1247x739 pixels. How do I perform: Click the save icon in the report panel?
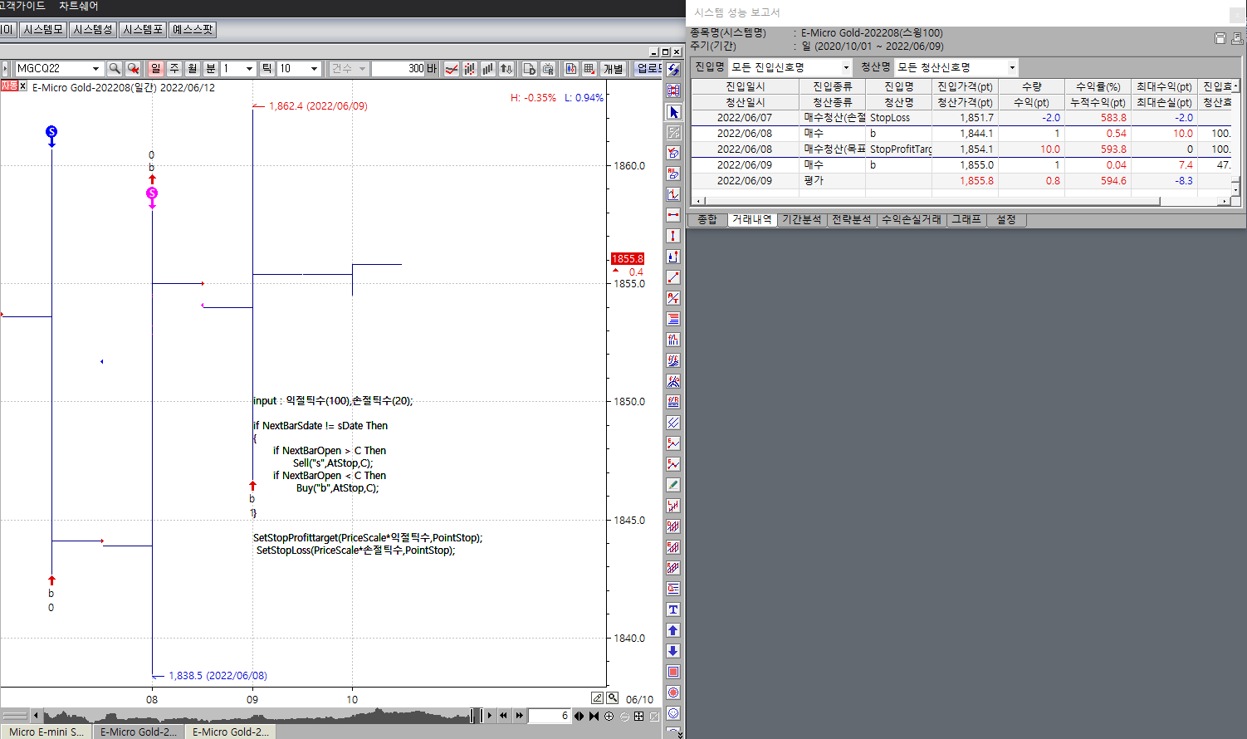pos(1220,38)
